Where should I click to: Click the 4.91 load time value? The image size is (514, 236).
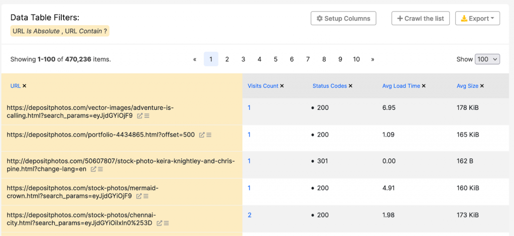point(389,188)
